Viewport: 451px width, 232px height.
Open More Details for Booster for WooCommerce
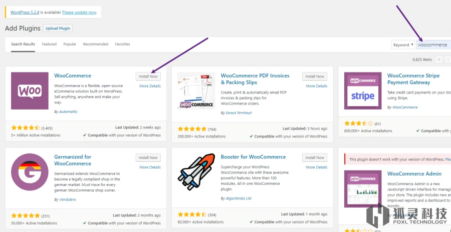click(x=317, y=167)
